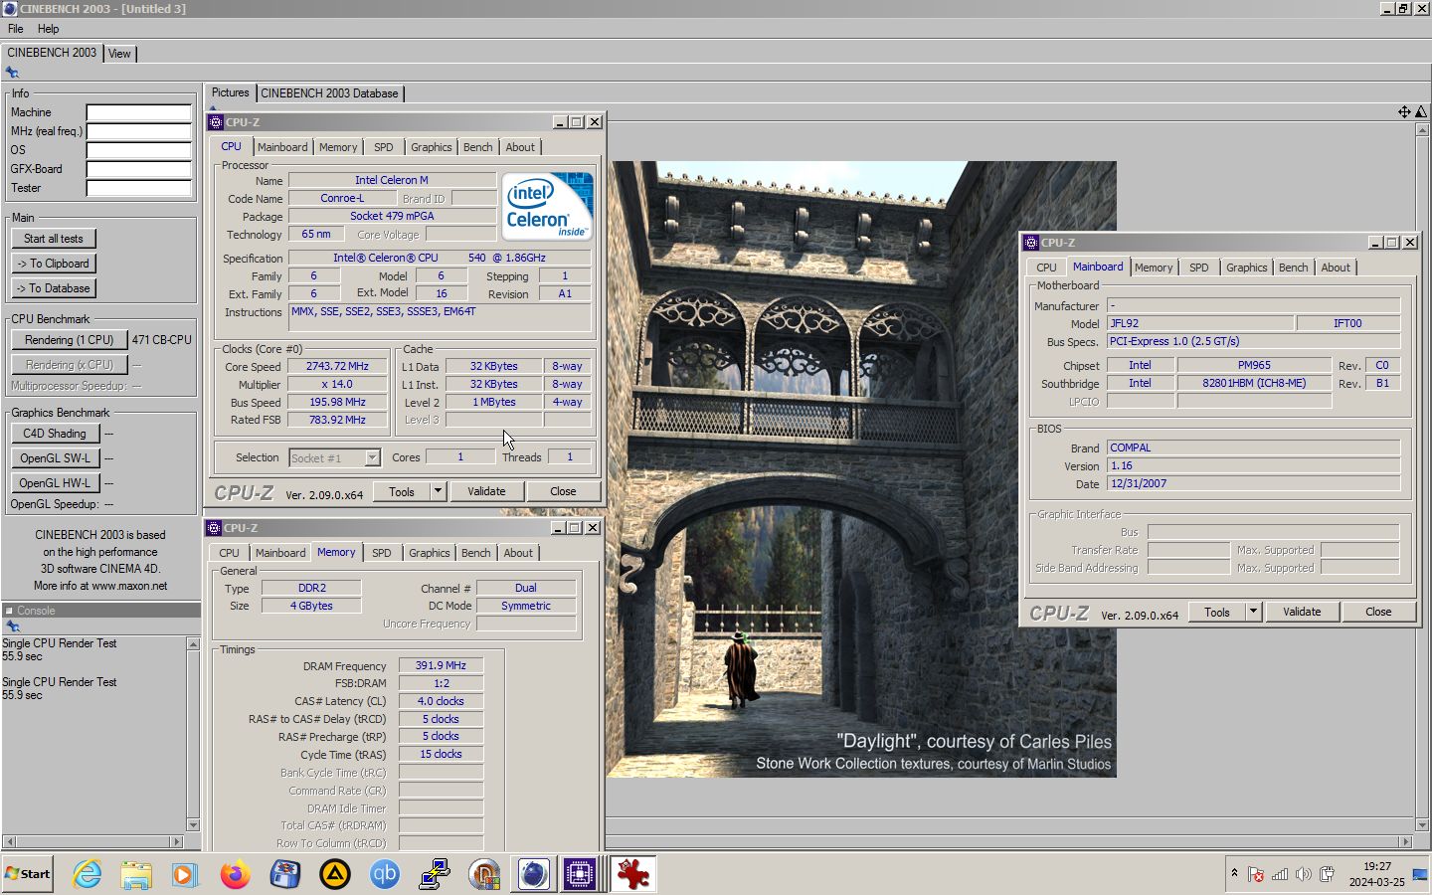
Task: Click pin icon below CINEBENCH 2003 tab
Action: (12, 73)
